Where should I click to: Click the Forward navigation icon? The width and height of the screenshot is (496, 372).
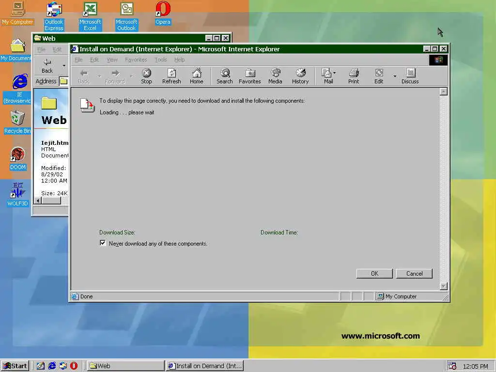click(x=115, y=76)
